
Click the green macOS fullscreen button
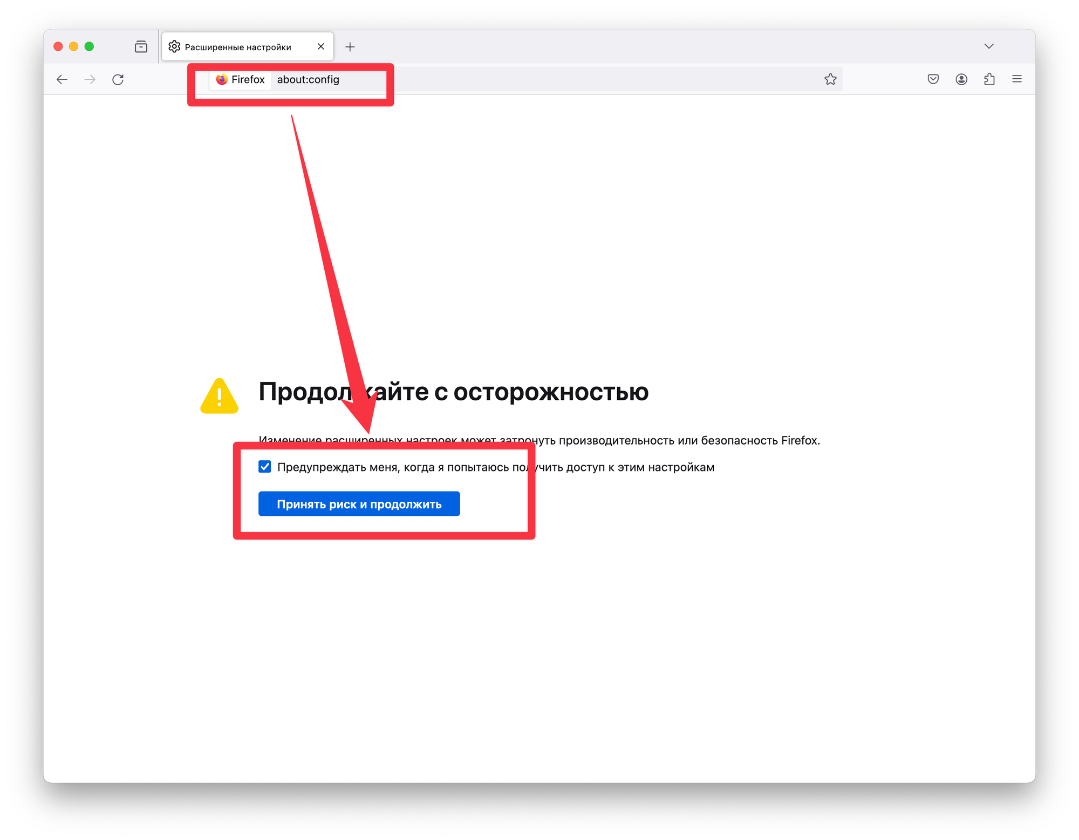pos(90,46)
